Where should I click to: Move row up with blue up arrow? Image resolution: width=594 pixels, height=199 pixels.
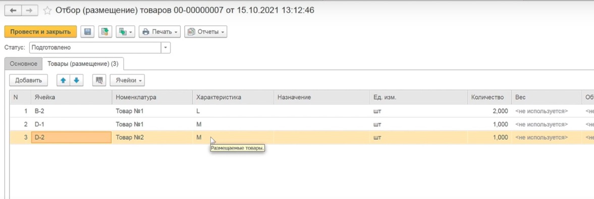(63, 80)
